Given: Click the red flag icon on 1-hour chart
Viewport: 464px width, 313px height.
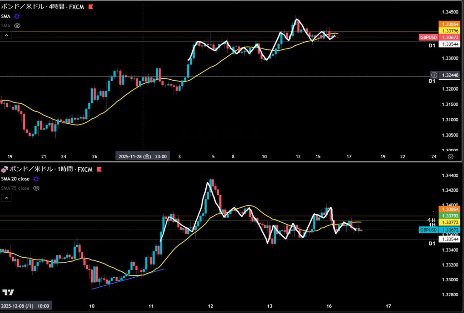Looking at the screenshot, I should point(99,169).
